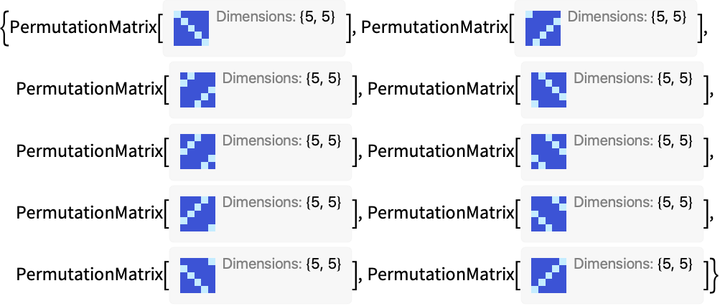Image resolution: width=720 pixels, height=306 pixels.
Task: Click the opening curly brace of the list
Action: tap(4, 29)
